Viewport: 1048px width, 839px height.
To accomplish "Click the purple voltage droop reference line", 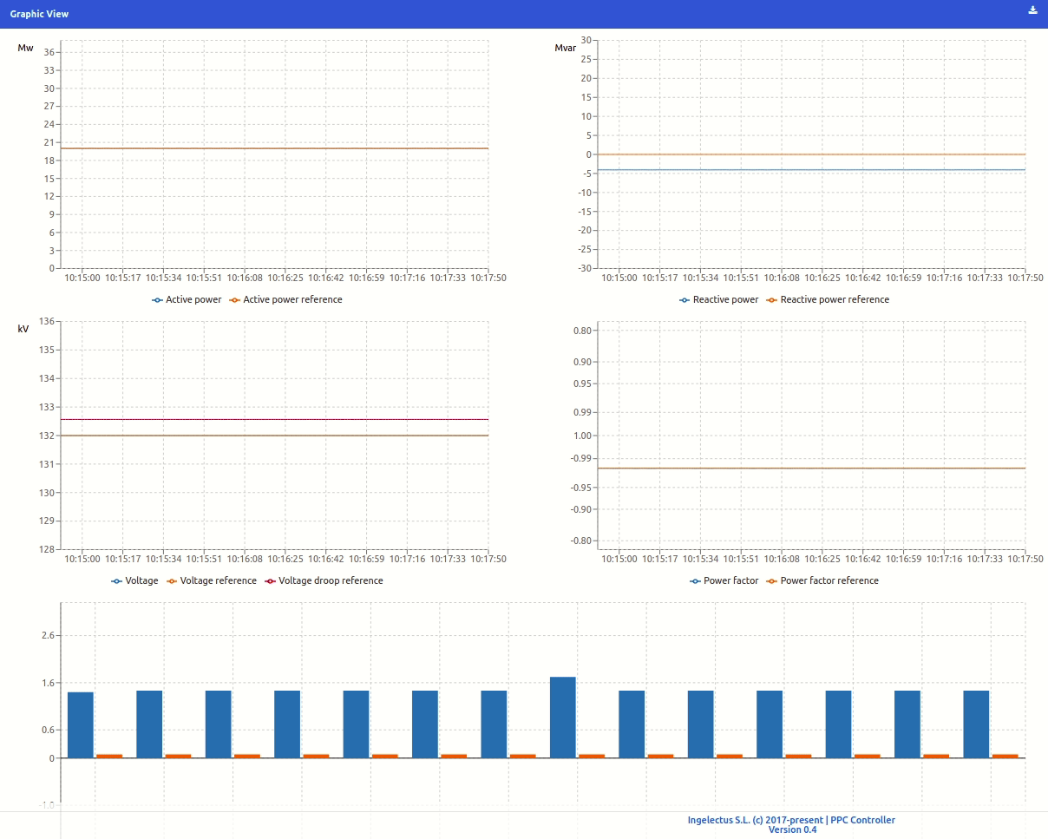I will (274, 420).
